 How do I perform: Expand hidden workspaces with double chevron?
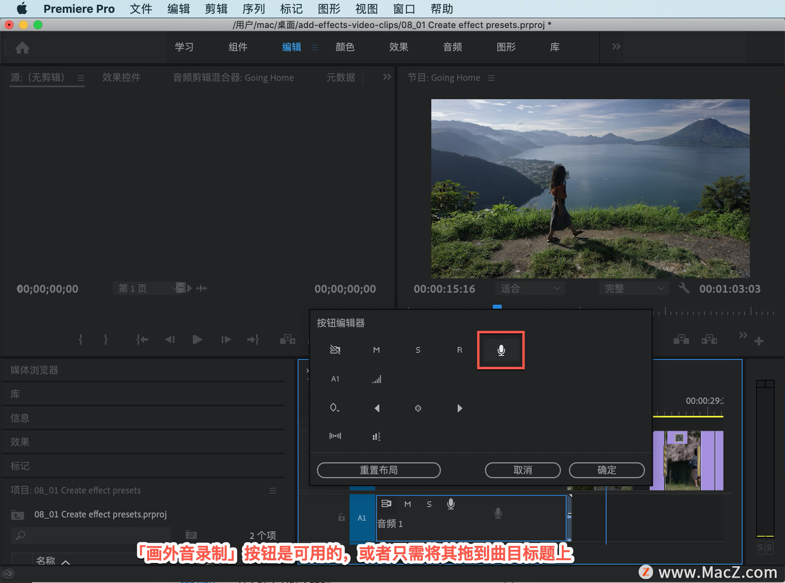(x=616, y=47)
